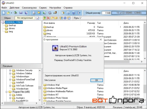This screenshot has width=147, height=109.
Task: Select drivers folder in image tree
Action: 12,28
